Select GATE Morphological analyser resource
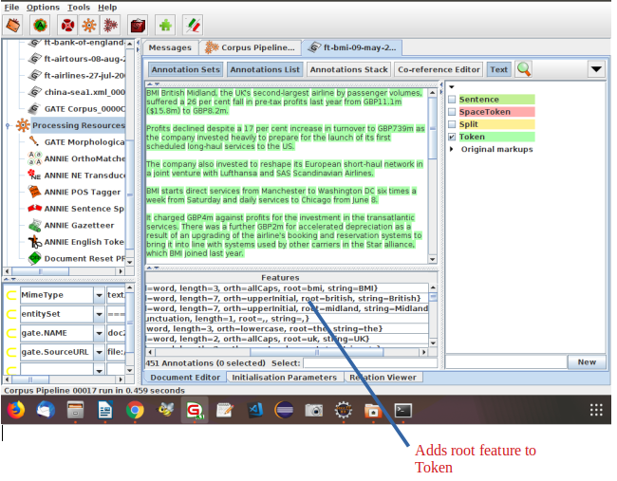 [77, 142]
